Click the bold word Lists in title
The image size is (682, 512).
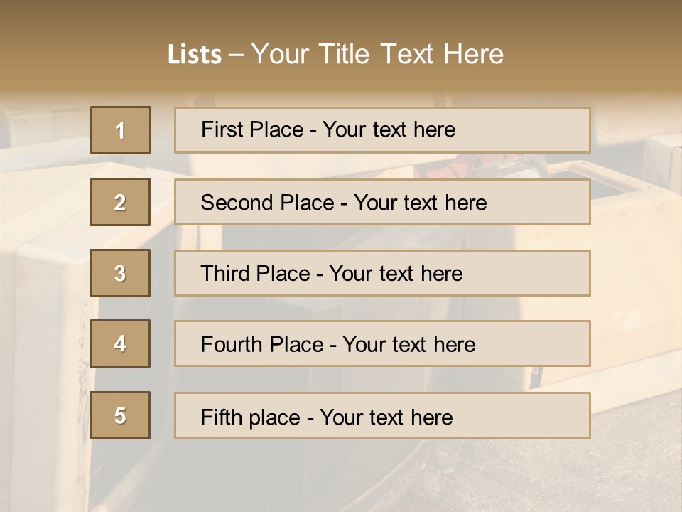(x=195, y=55)
